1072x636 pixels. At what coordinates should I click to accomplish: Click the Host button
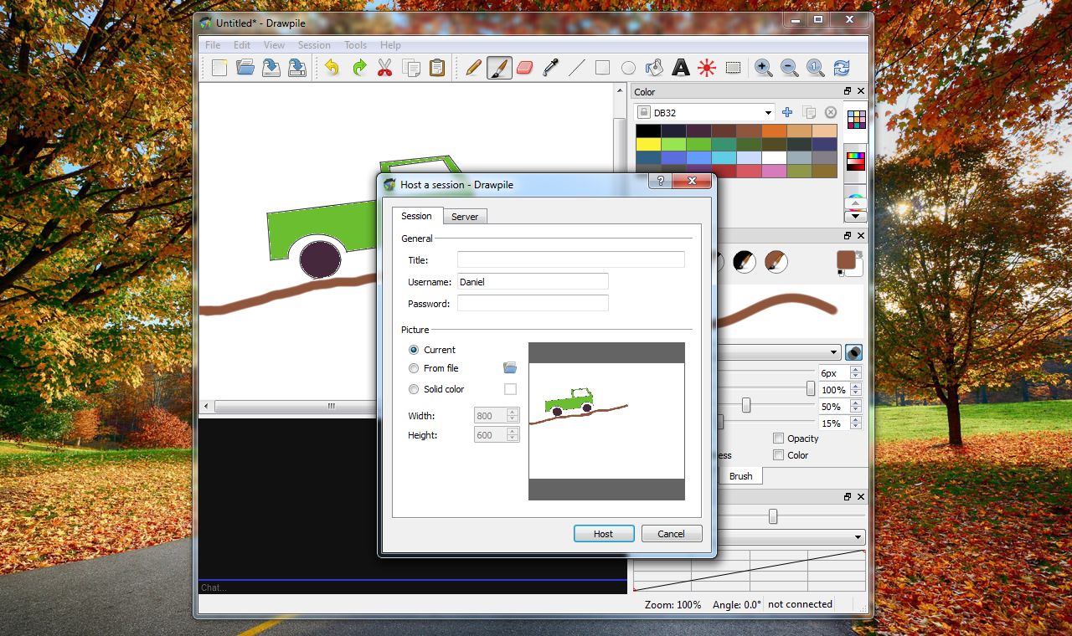(603, 534)
